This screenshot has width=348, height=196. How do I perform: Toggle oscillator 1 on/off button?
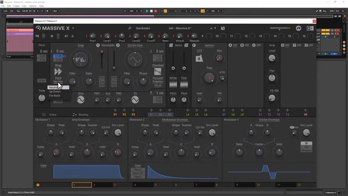coord(98,45)
